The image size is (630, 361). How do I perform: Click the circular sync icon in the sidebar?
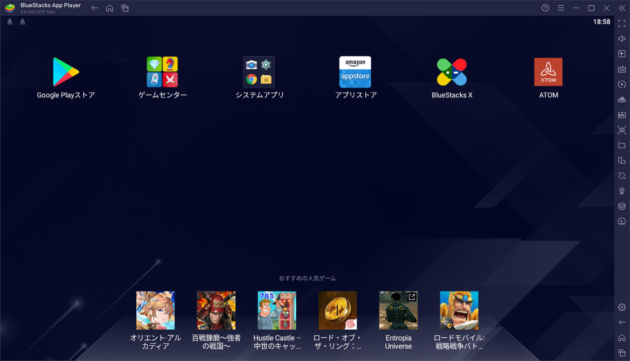coord(622,84)
